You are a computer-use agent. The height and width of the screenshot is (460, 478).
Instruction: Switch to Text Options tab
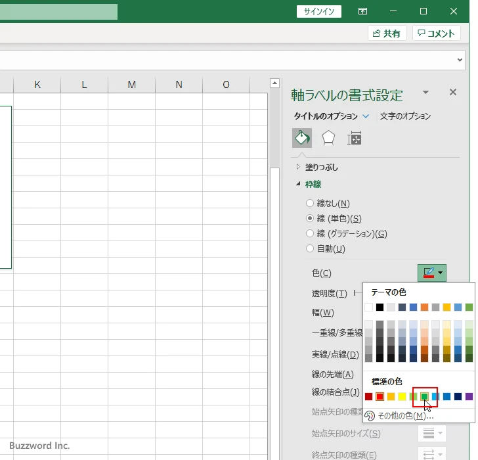(x=405, y=116)
